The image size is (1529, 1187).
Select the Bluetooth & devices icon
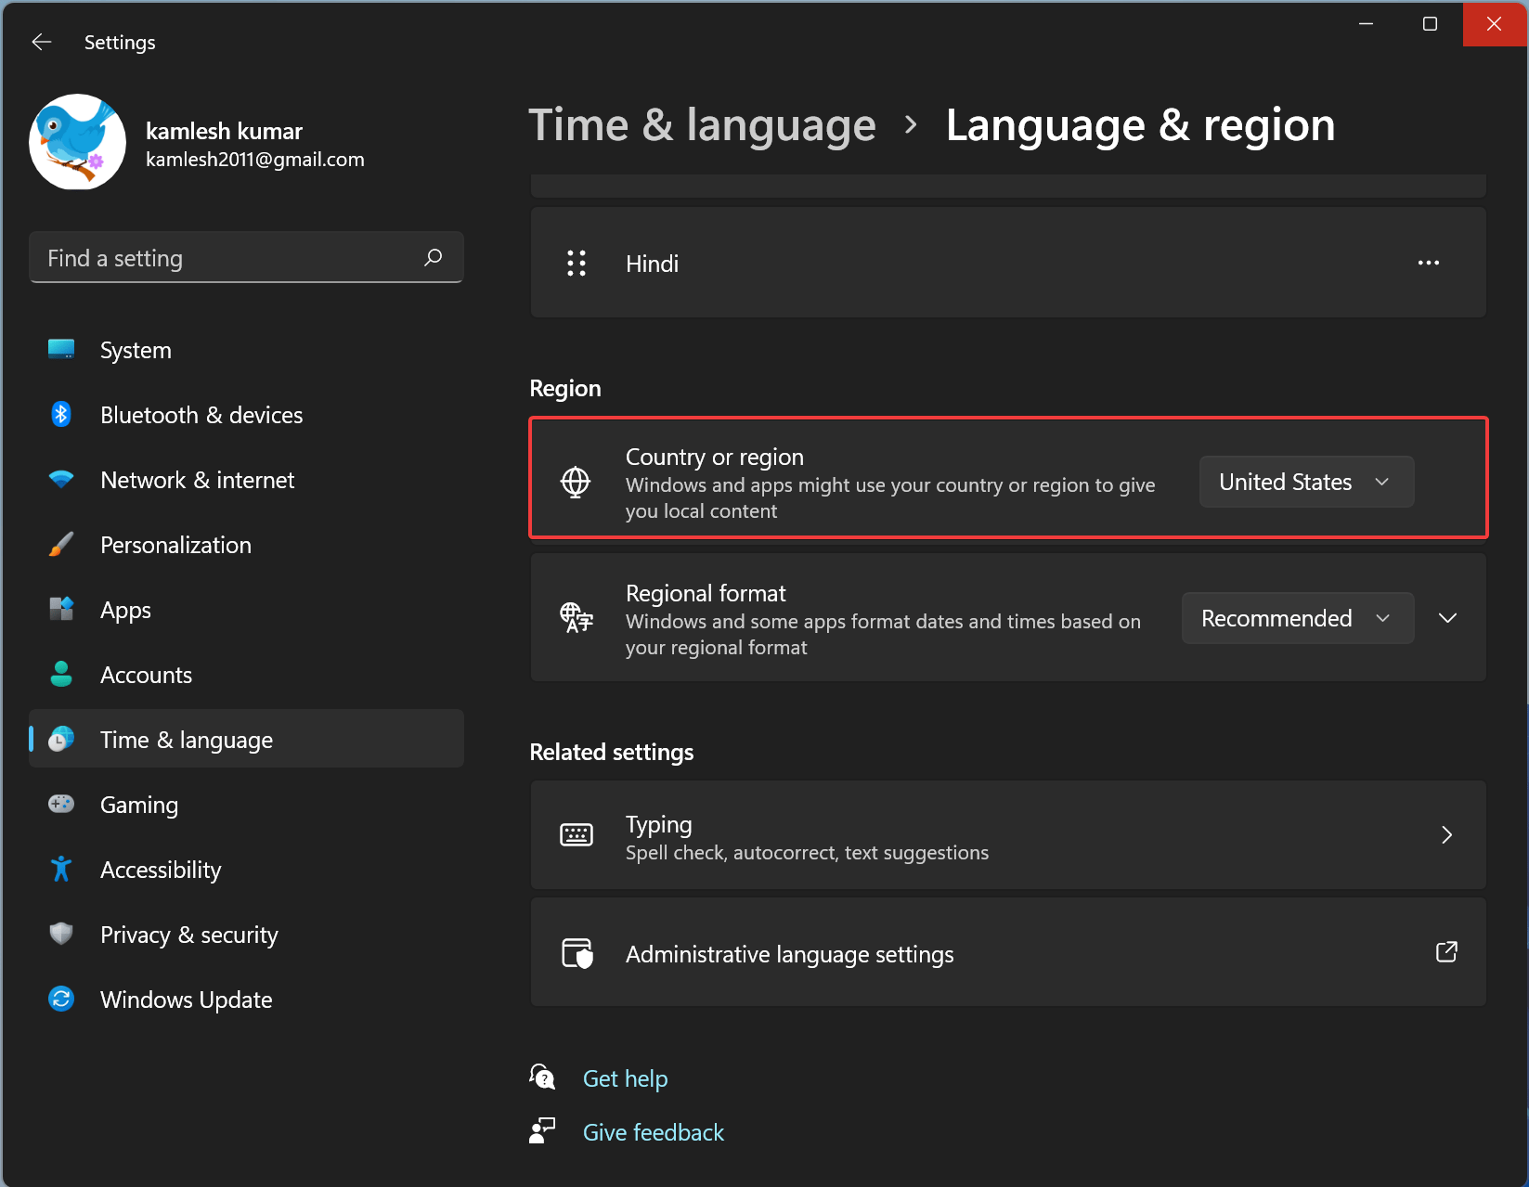pos(60,414)
